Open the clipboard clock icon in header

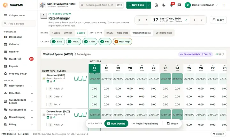(x=156, y=5)
